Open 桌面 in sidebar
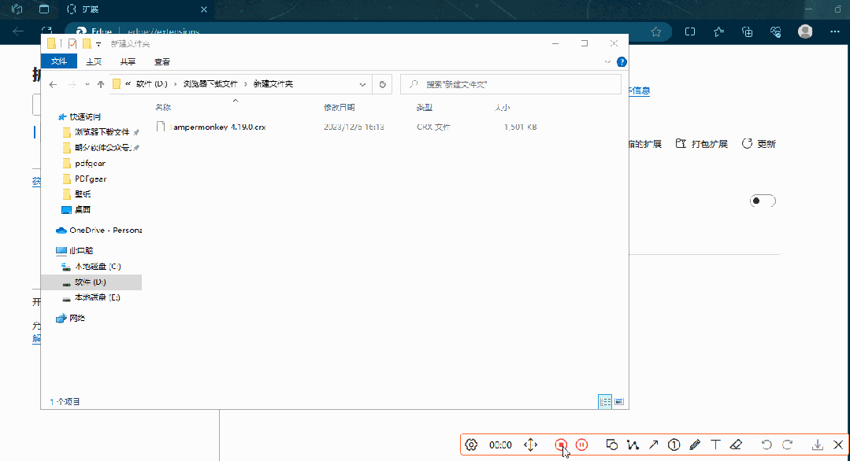 (x=83, y=210)
